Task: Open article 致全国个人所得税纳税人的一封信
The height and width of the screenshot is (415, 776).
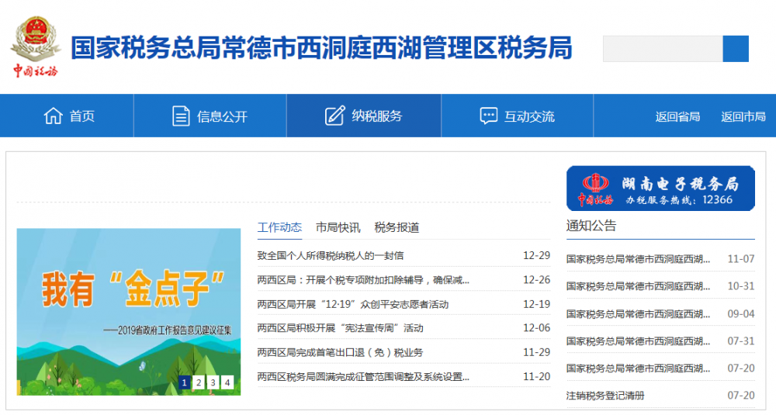Action: coord(331,256)
